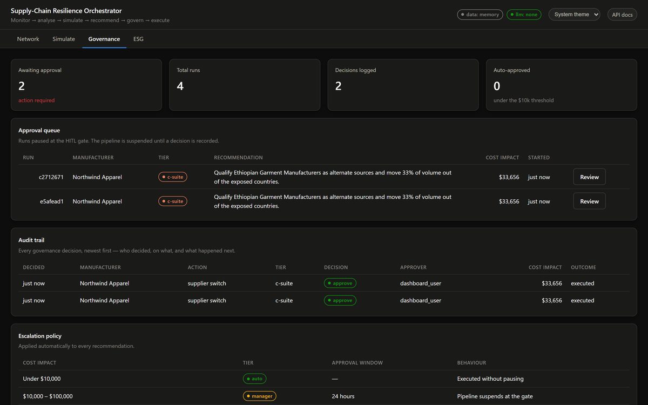The width and height of the screenshot is (648, 405).
Task: Click 'Under $10,000' in Escalation policy
Action: pos(42,379)
